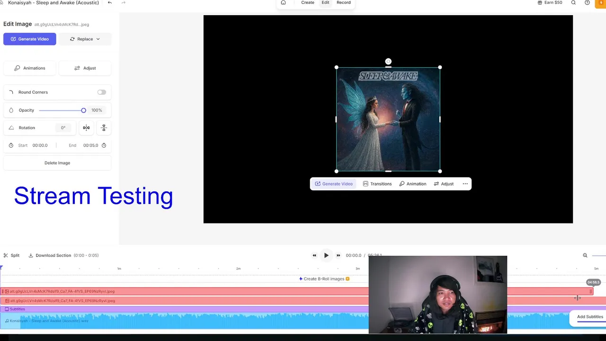Click the top-left resize handle of image

tap(337, 68)
